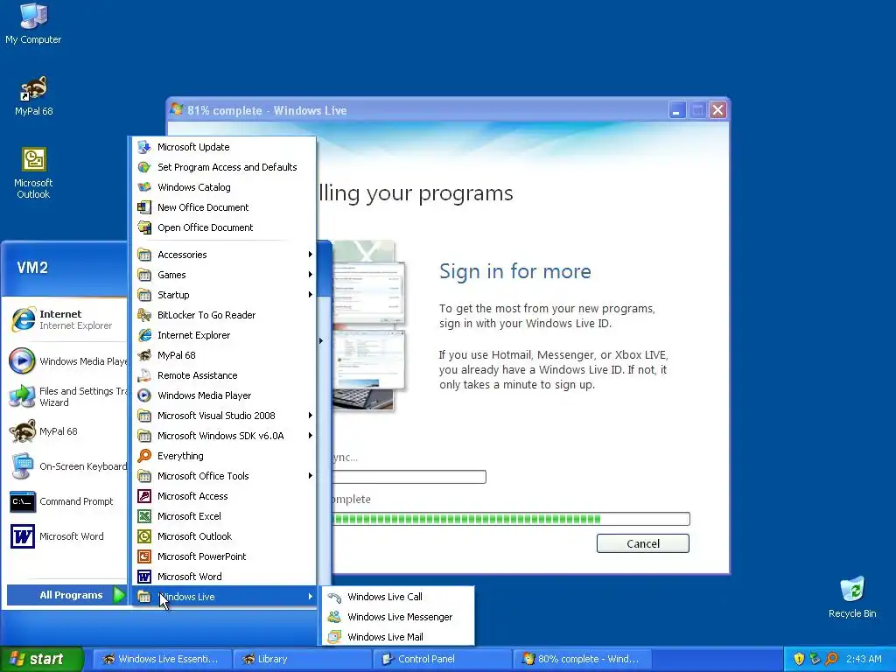
Task: Click Windows Catalog icon
Action: (144, 187)
